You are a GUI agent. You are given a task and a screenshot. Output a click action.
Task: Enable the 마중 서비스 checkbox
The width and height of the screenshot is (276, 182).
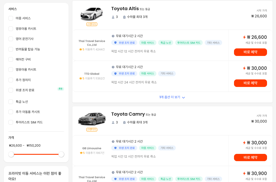click(11, 18)
